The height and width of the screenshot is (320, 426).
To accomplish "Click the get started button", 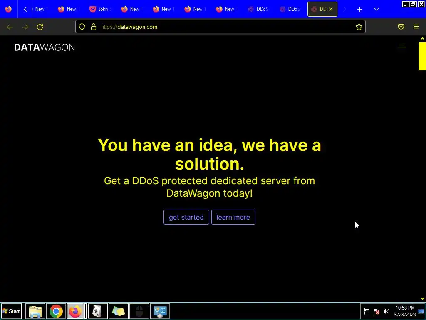I will (x=186, y=217).
